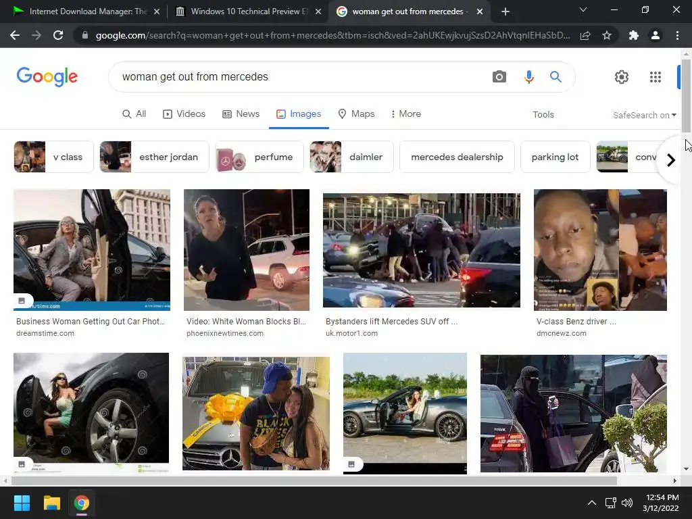This screenshot has width=692, height=519.
Task: Select the Images results tab
Action: pos(299,114)
